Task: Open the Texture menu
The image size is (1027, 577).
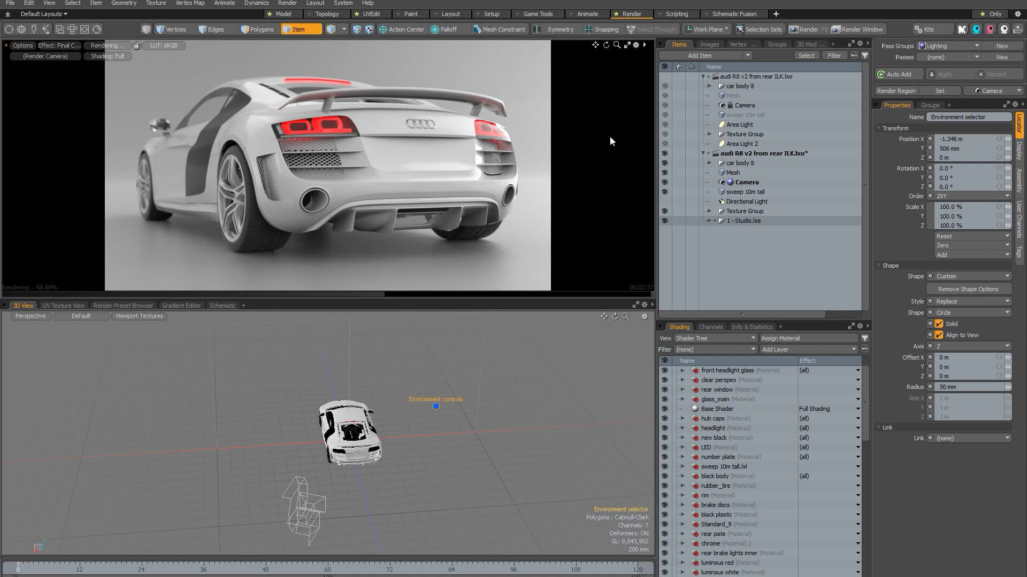Action: (x=156, y=3)
